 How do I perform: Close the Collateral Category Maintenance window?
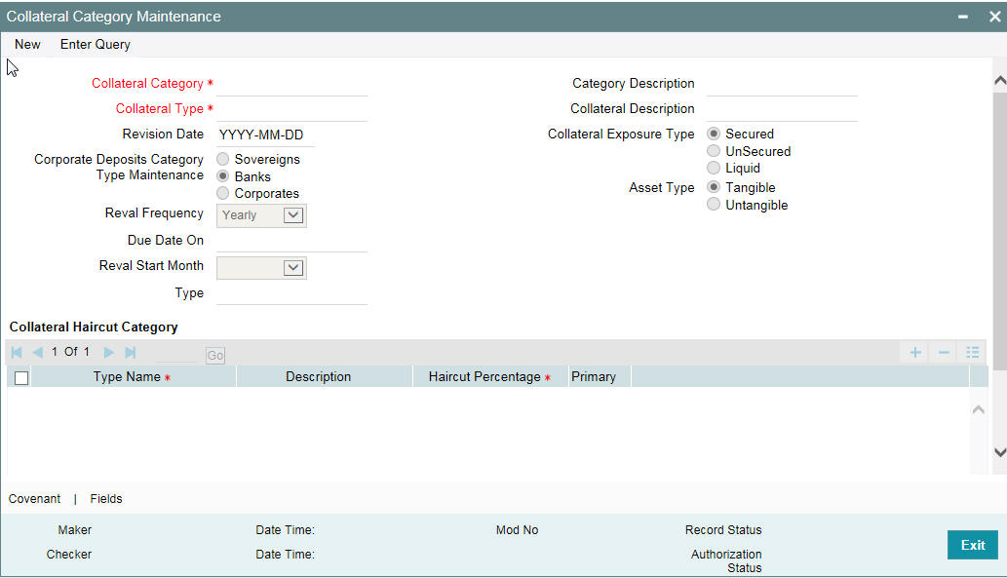coord(994,17)
